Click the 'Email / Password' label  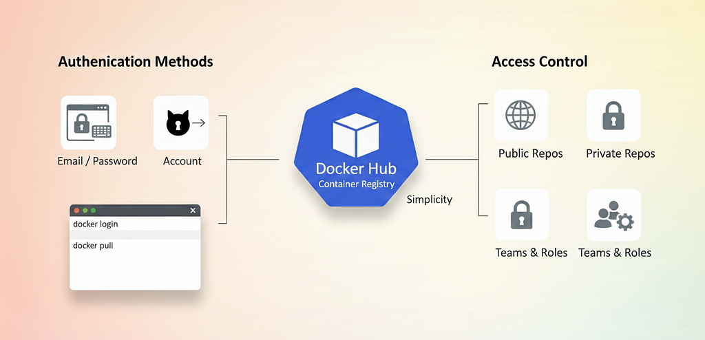pyautogui.click(x=98, y=161)
